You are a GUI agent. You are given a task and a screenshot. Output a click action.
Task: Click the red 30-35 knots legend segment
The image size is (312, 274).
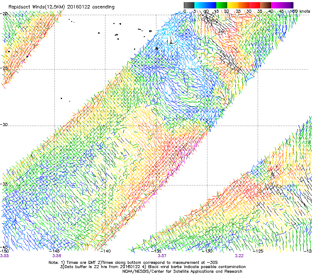tap(255, 5)
